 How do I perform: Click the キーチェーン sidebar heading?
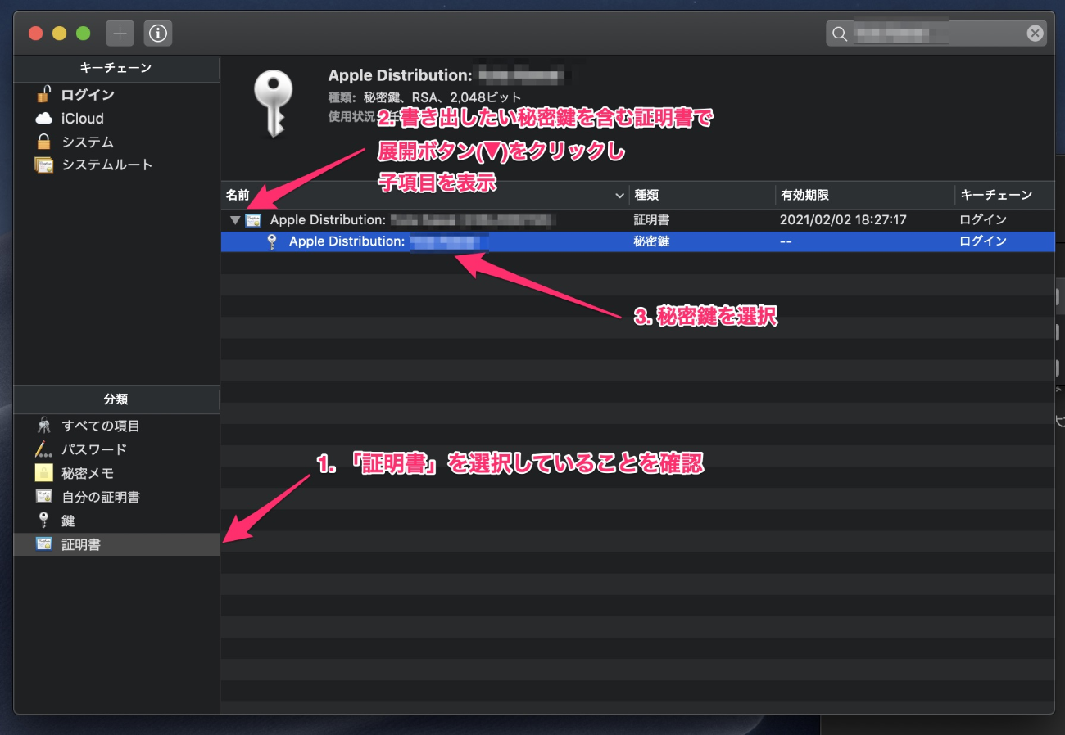click(x=116, y=68)
